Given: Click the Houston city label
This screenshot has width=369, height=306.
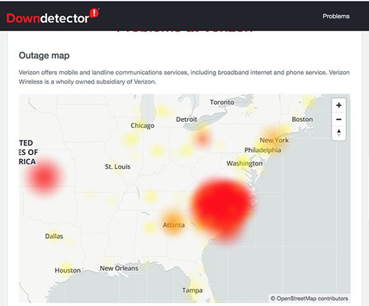Looking at the screenshot, I should coord(67,270).
